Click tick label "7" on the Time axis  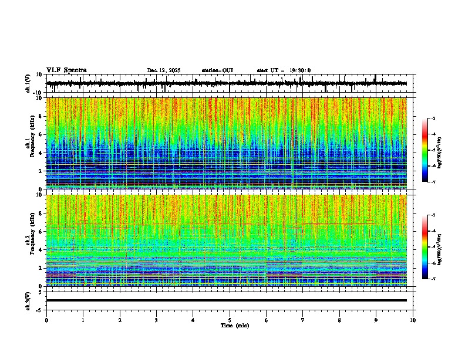[303, 320]
